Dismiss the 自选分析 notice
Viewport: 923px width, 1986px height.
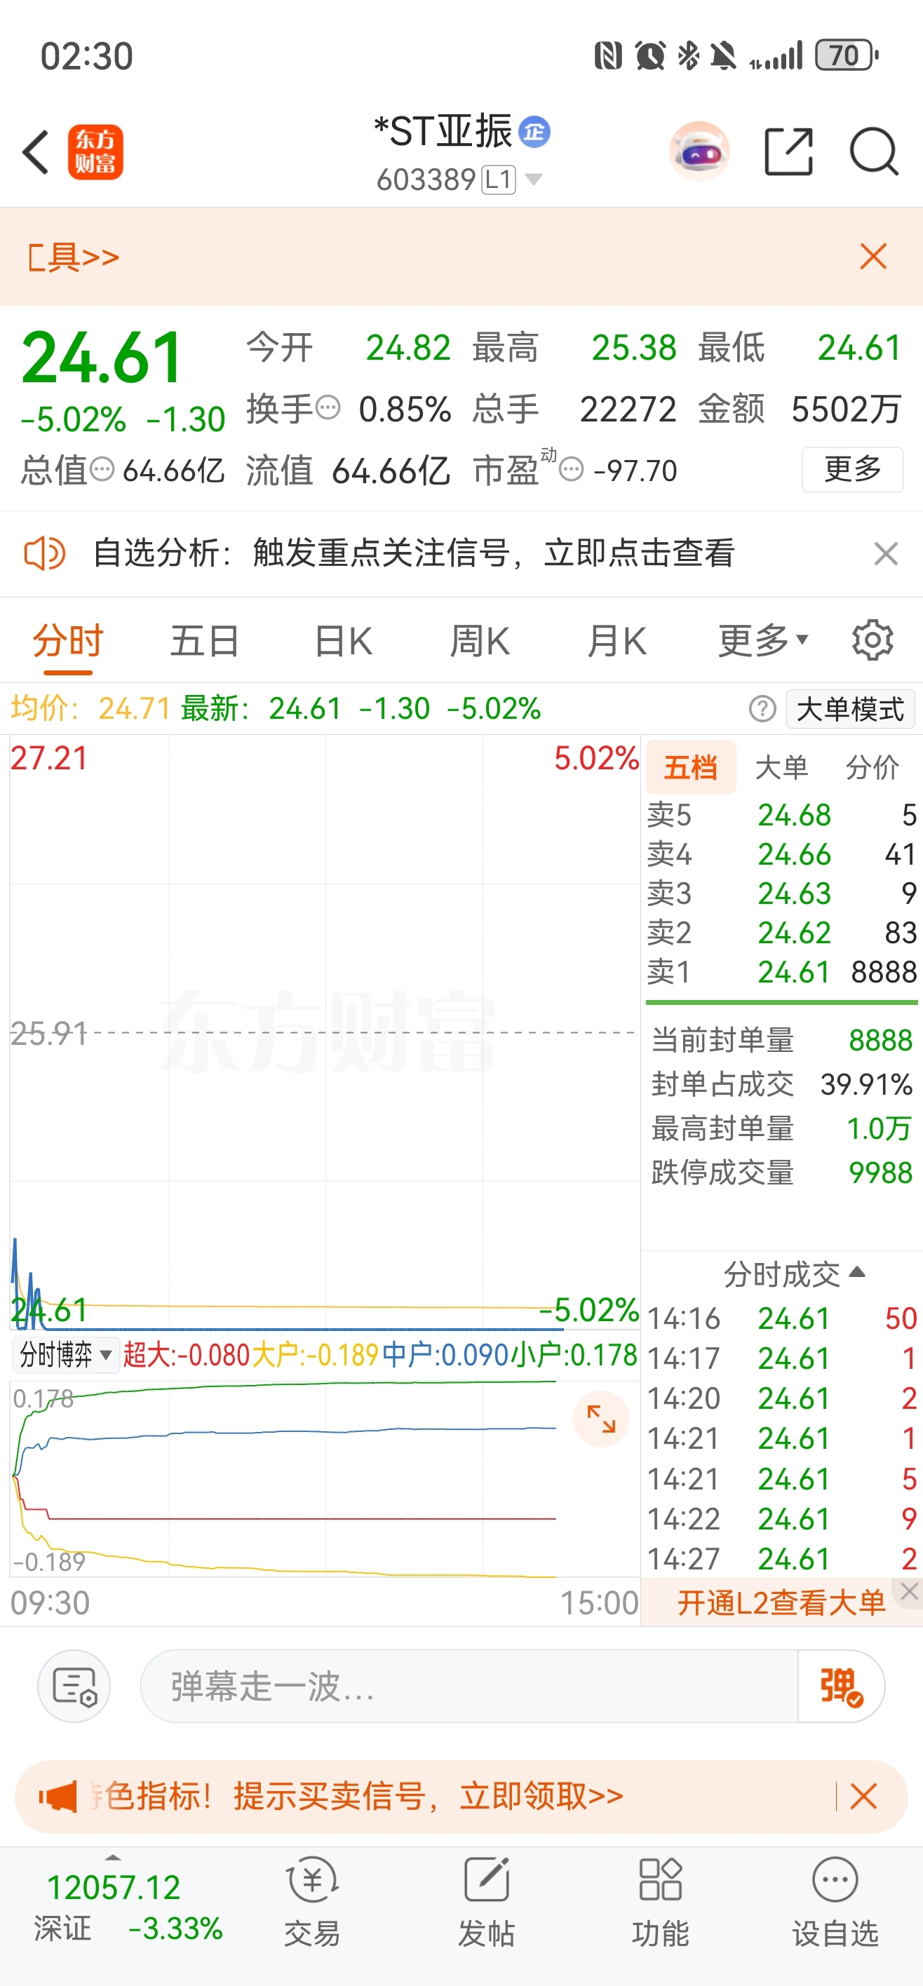[886, 553]
